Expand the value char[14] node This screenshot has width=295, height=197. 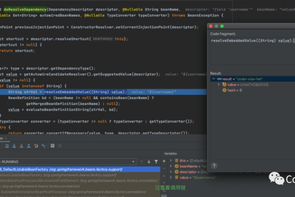tap(219, 84)
